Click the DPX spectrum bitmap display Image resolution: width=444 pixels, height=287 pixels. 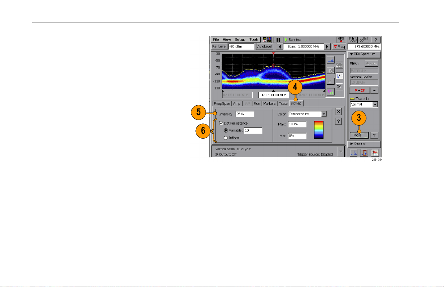273,71
